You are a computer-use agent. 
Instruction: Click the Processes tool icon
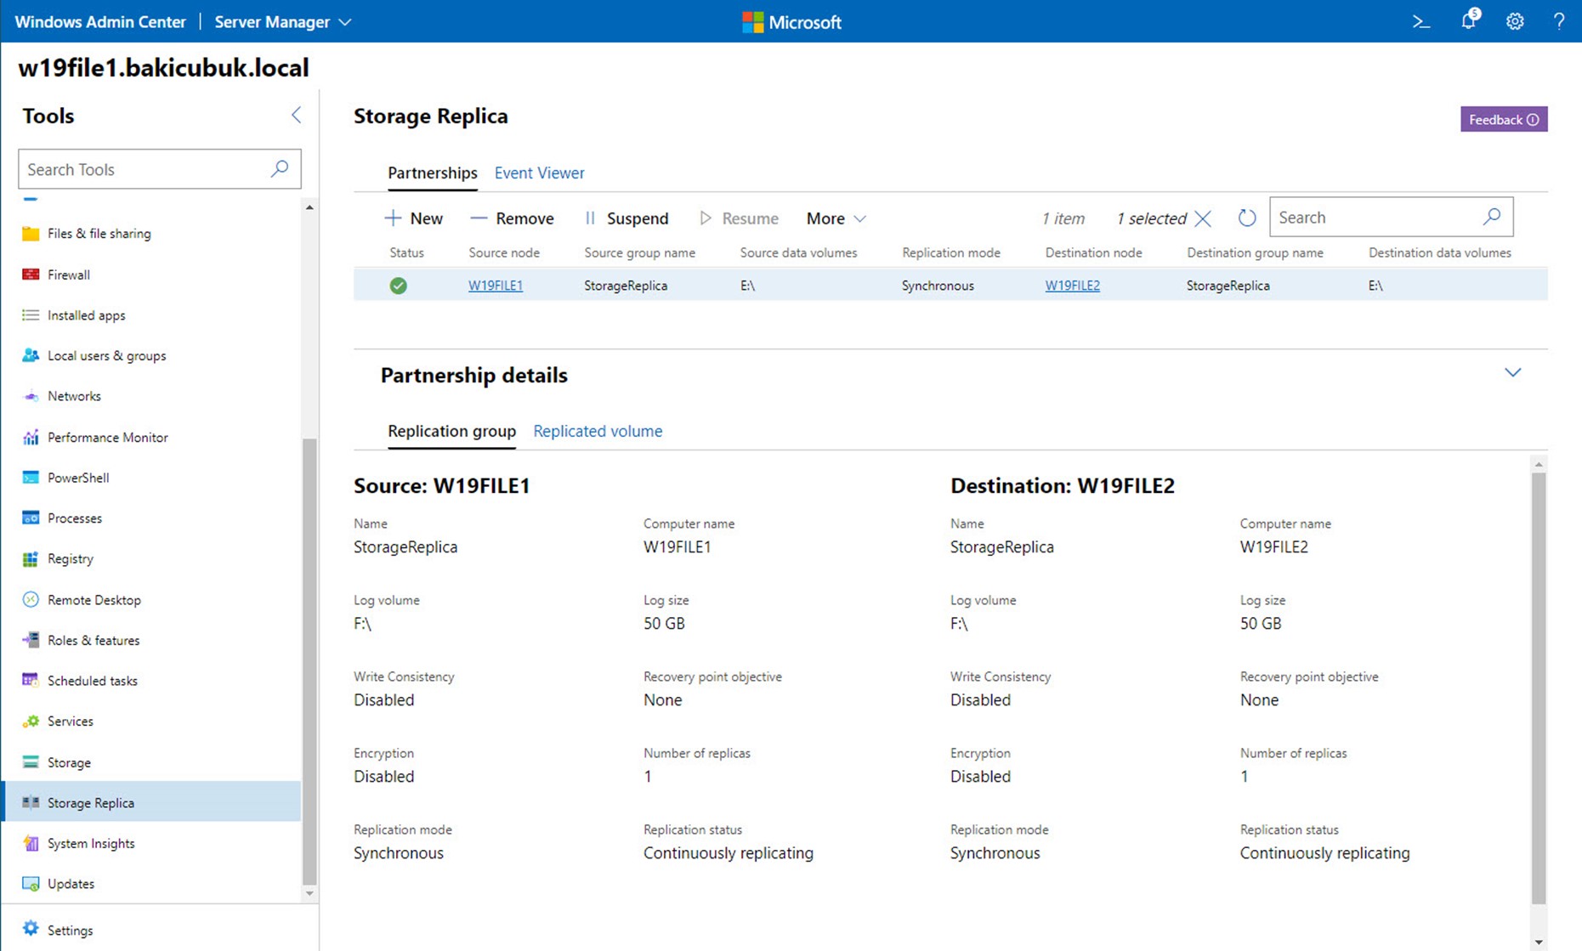click(31, 518)
